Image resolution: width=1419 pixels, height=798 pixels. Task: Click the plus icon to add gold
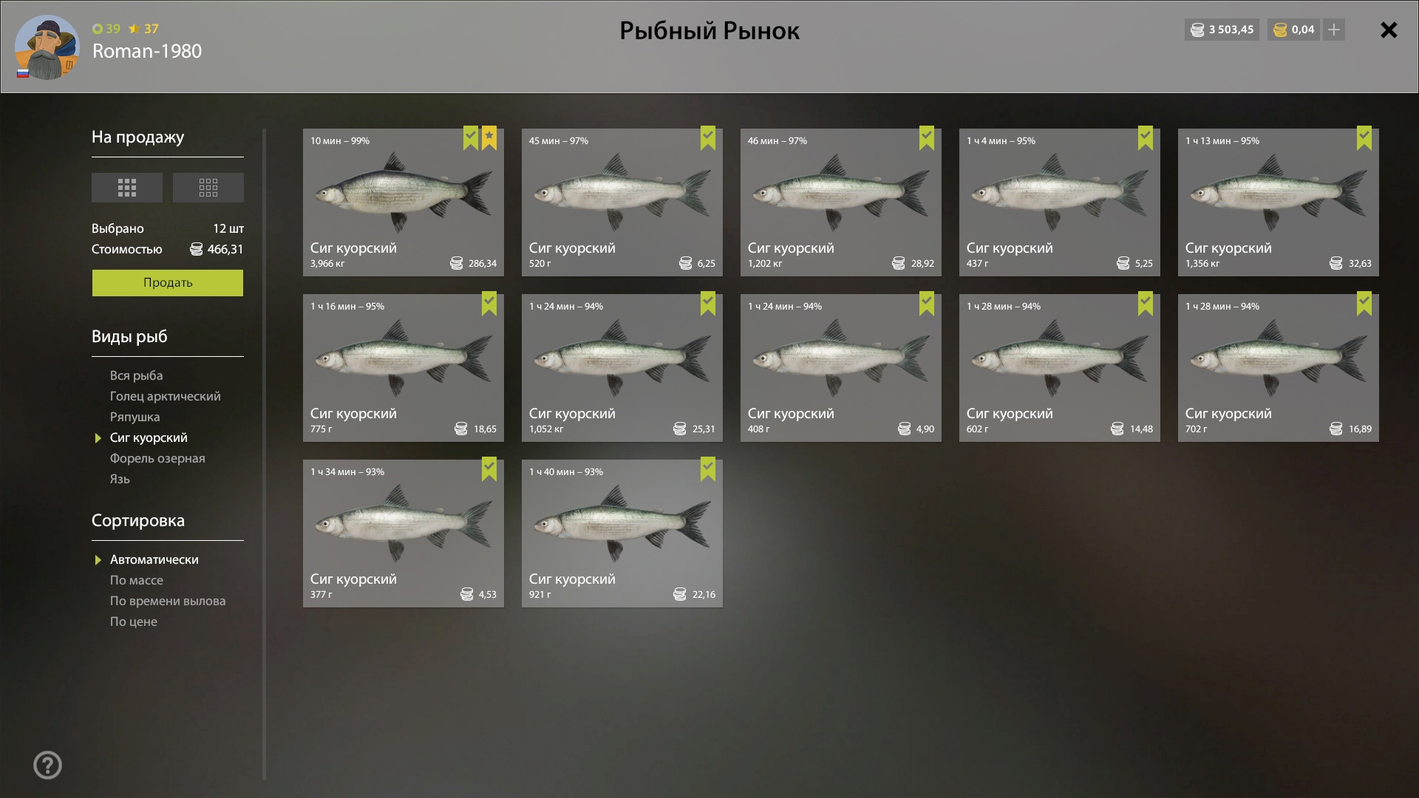[x=1334, y=30]
